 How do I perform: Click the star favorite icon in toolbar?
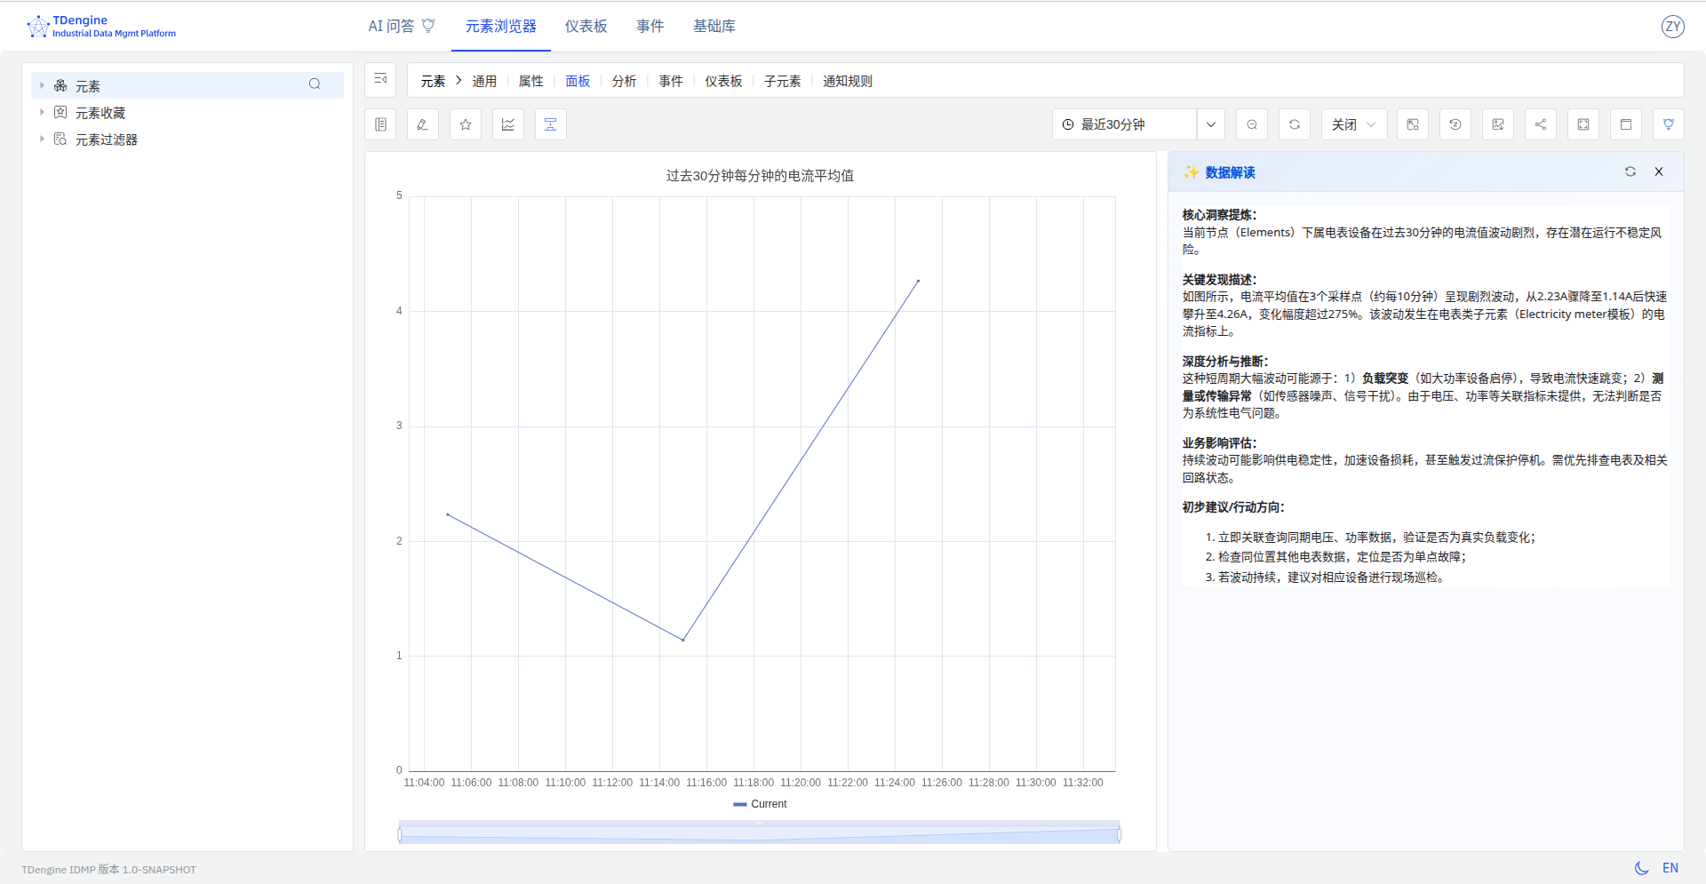[x=466, y=124]
